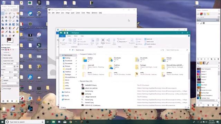Click Select all in Explorer ribbon
The width and height of the screenshot is (221, 124).
pyautogui.click(x=148, y=39)
